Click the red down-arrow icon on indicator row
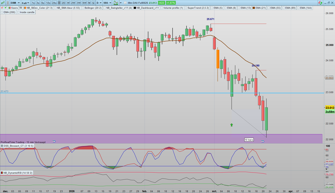Screen dimensions: 335x193 tap(1, 8)
